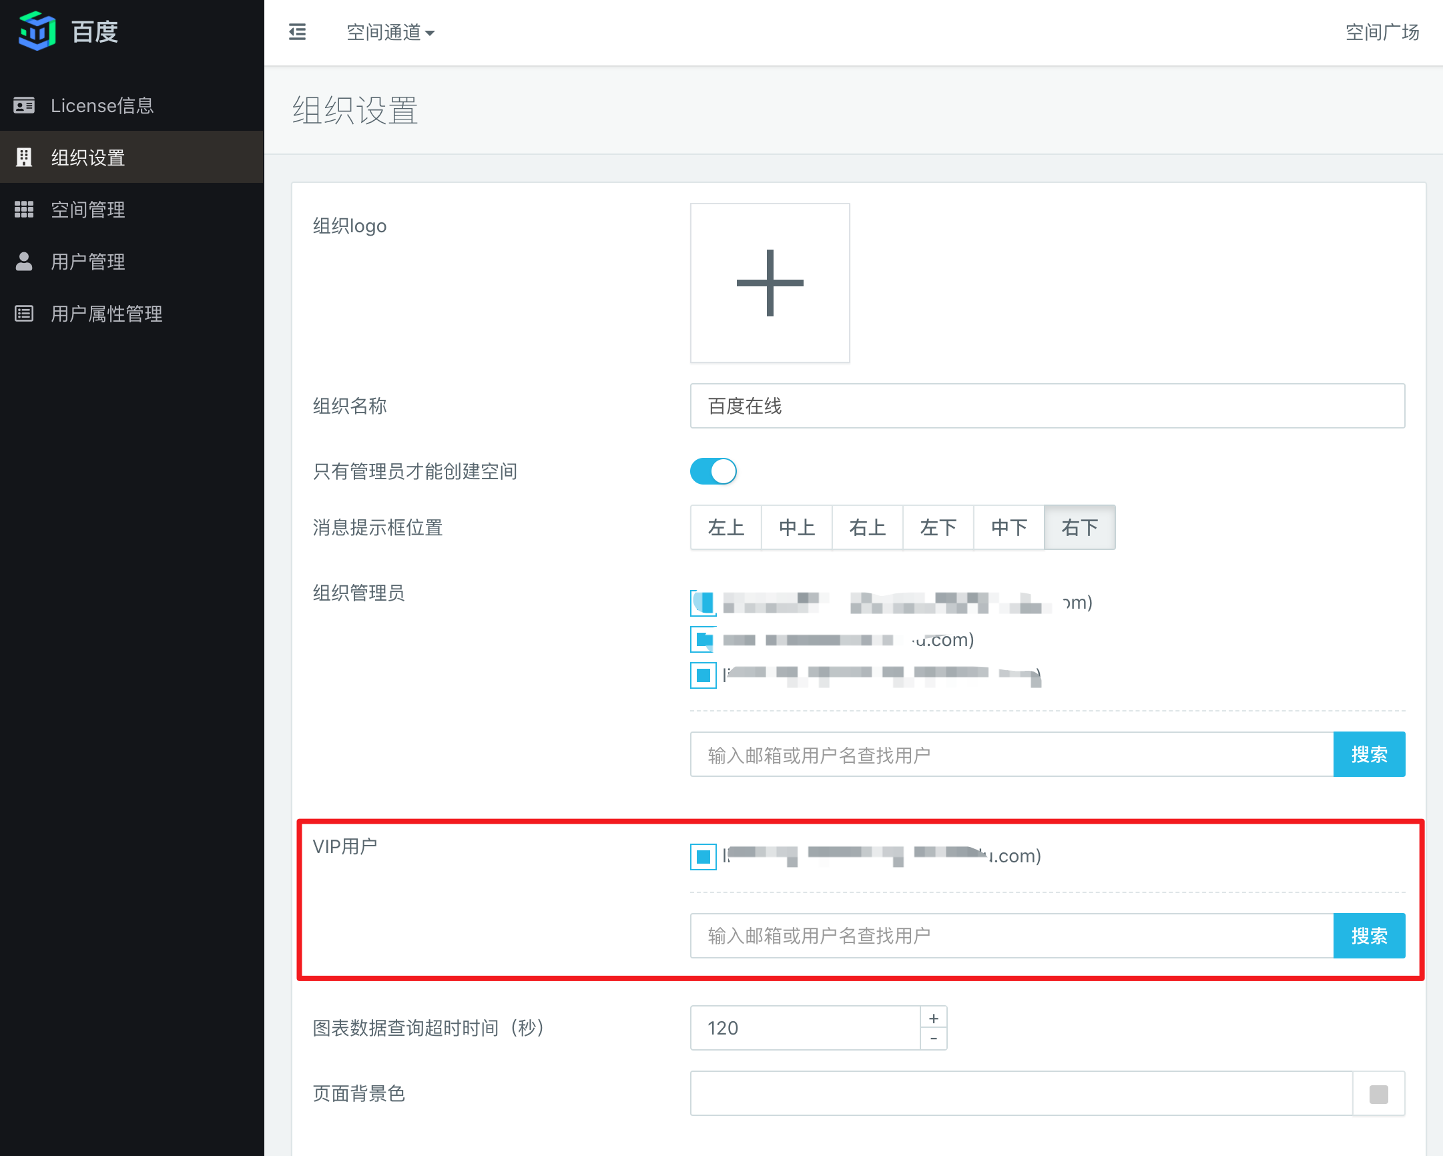Increase query timeout with plus stepper
This screenshot has width=1443, height=1156.
(x=934, y=1017)
